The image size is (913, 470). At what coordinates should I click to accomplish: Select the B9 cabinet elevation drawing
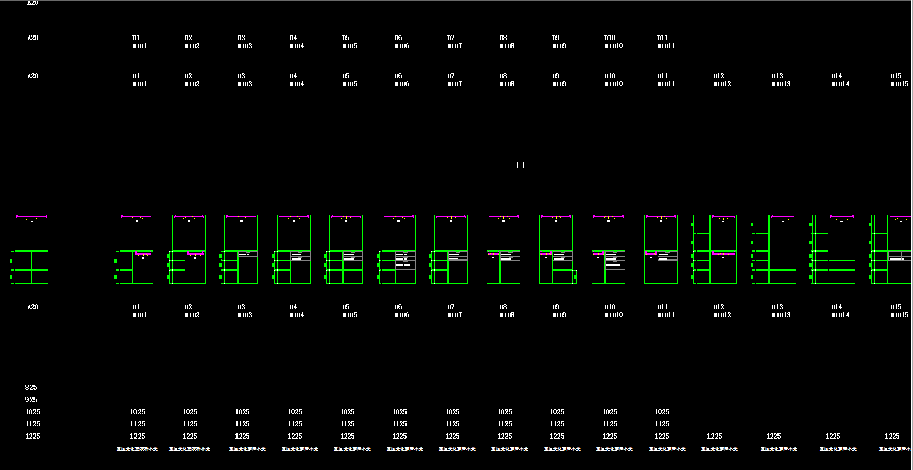tap(556, 249)
